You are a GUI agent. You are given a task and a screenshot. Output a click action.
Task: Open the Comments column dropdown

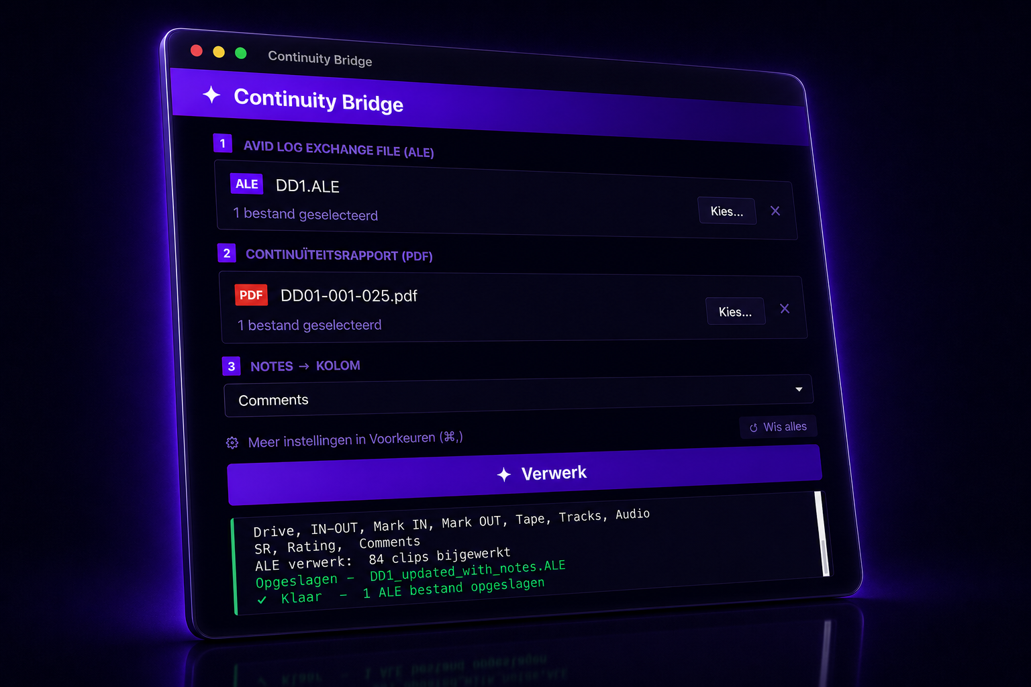[x=518, y=396]
